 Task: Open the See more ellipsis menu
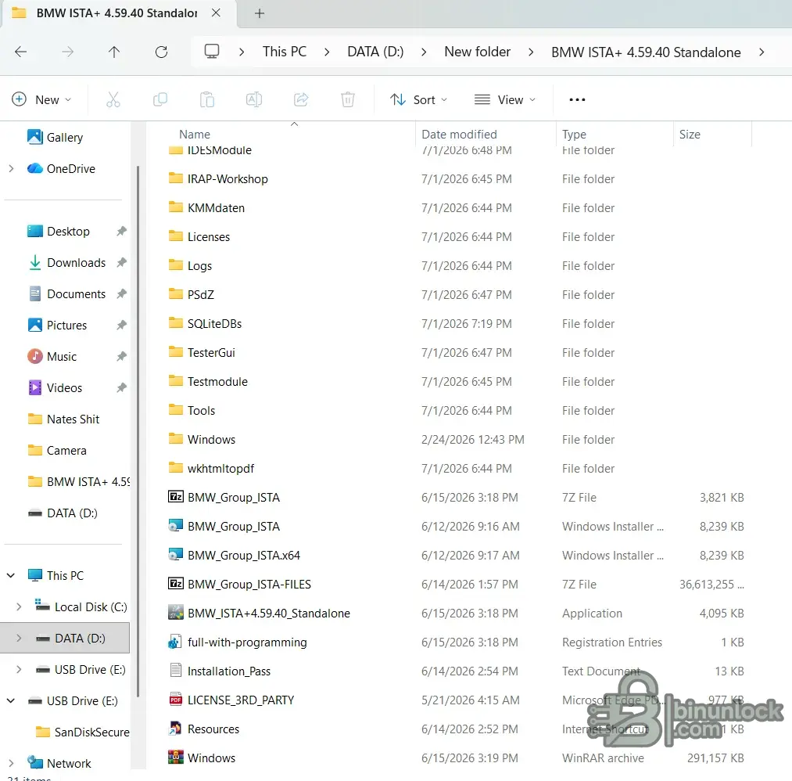tap(577, 99)
